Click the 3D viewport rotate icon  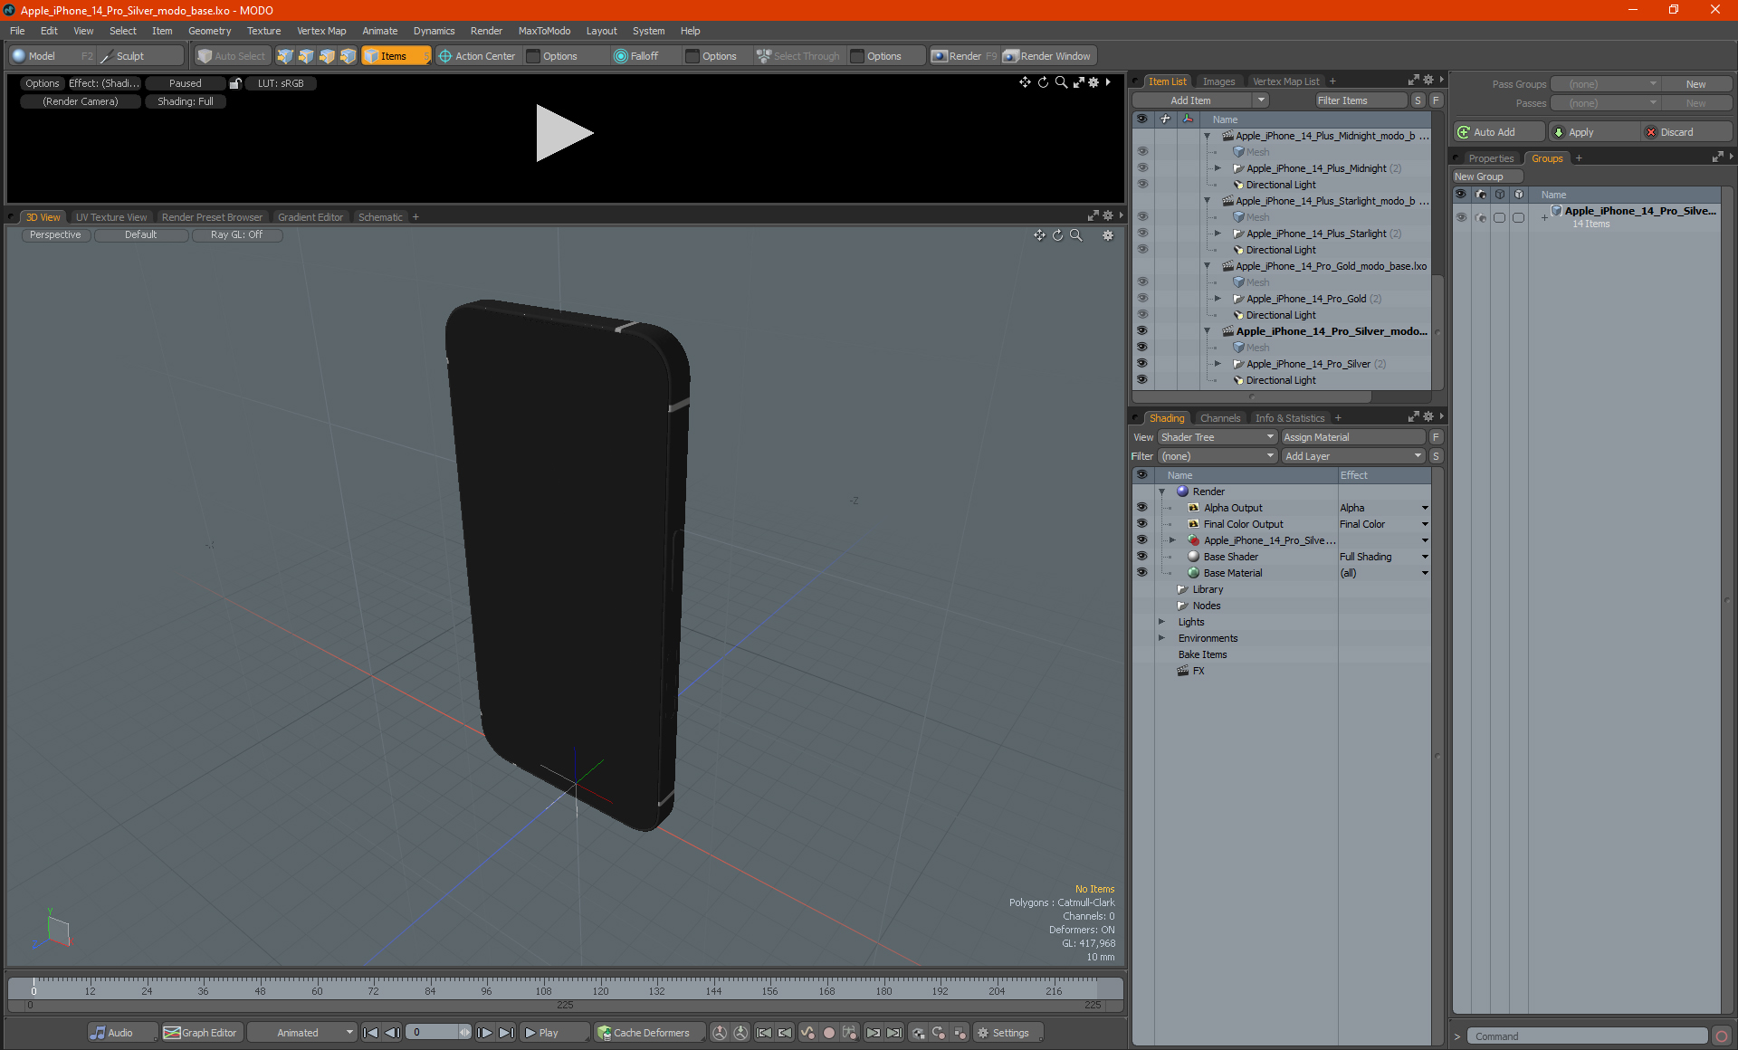[x=1057, y=235]
